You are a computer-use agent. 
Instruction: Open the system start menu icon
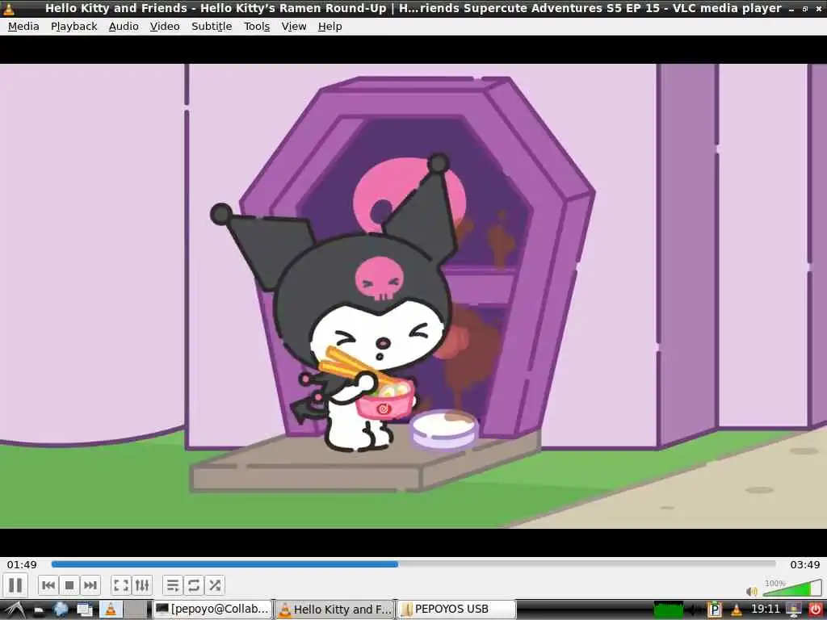click(x=14, y=610)
